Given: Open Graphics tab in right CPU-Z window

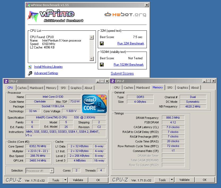Looking at the screenshot, I should tap(183, 88).
